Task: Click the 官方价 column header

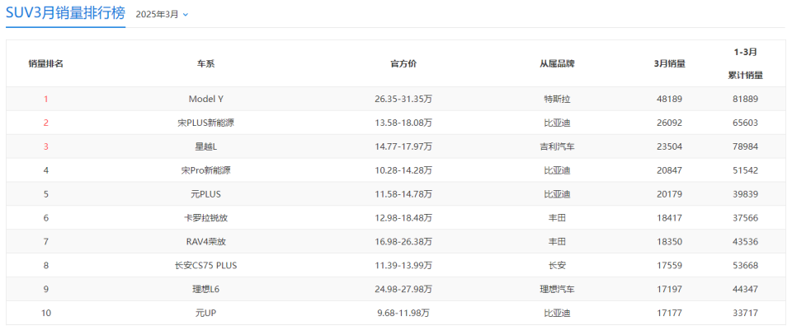Action: [x=403, y=63]
